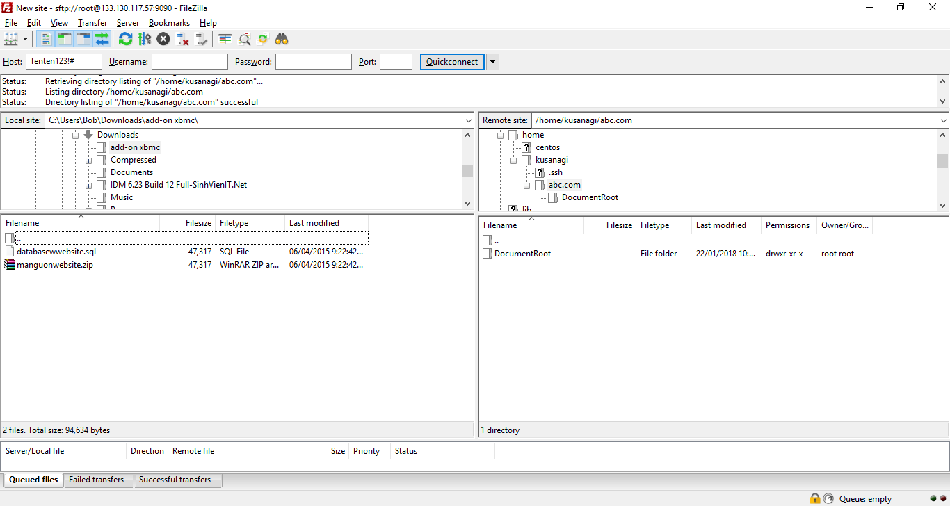
Task: Toggle processing of the transfer queue
Action: pyautogui.click(x=145, y=39)
